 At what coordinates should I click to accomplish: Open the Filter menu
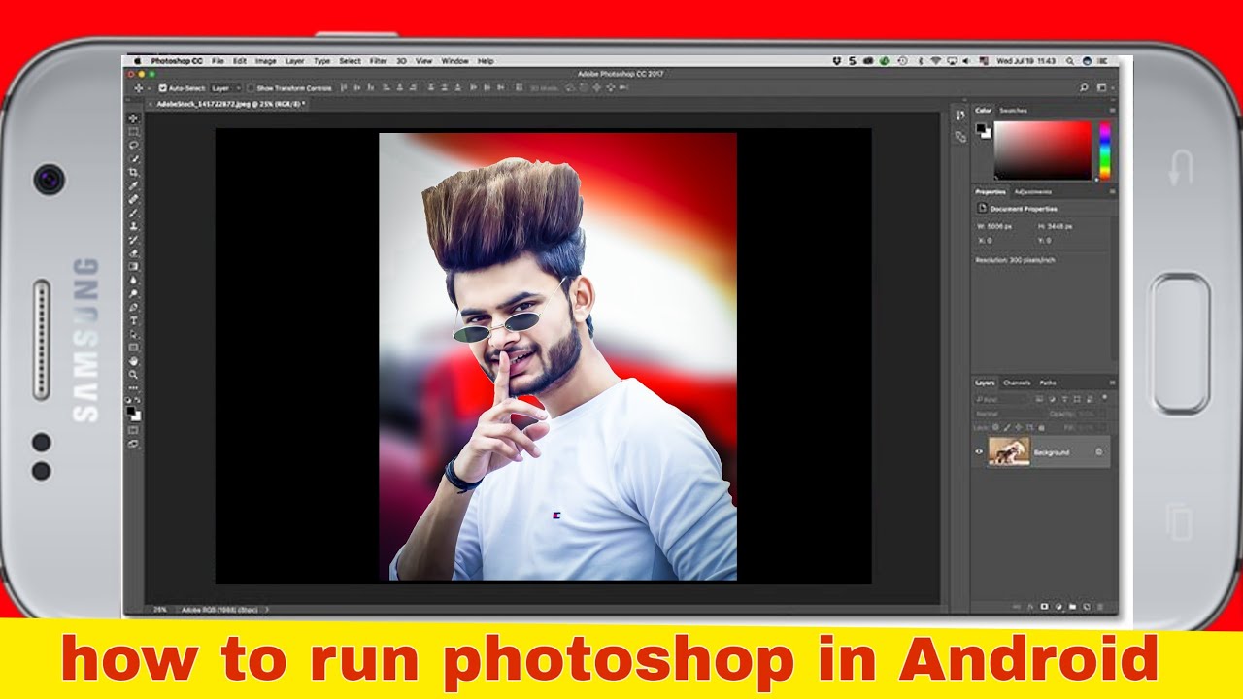378,61
